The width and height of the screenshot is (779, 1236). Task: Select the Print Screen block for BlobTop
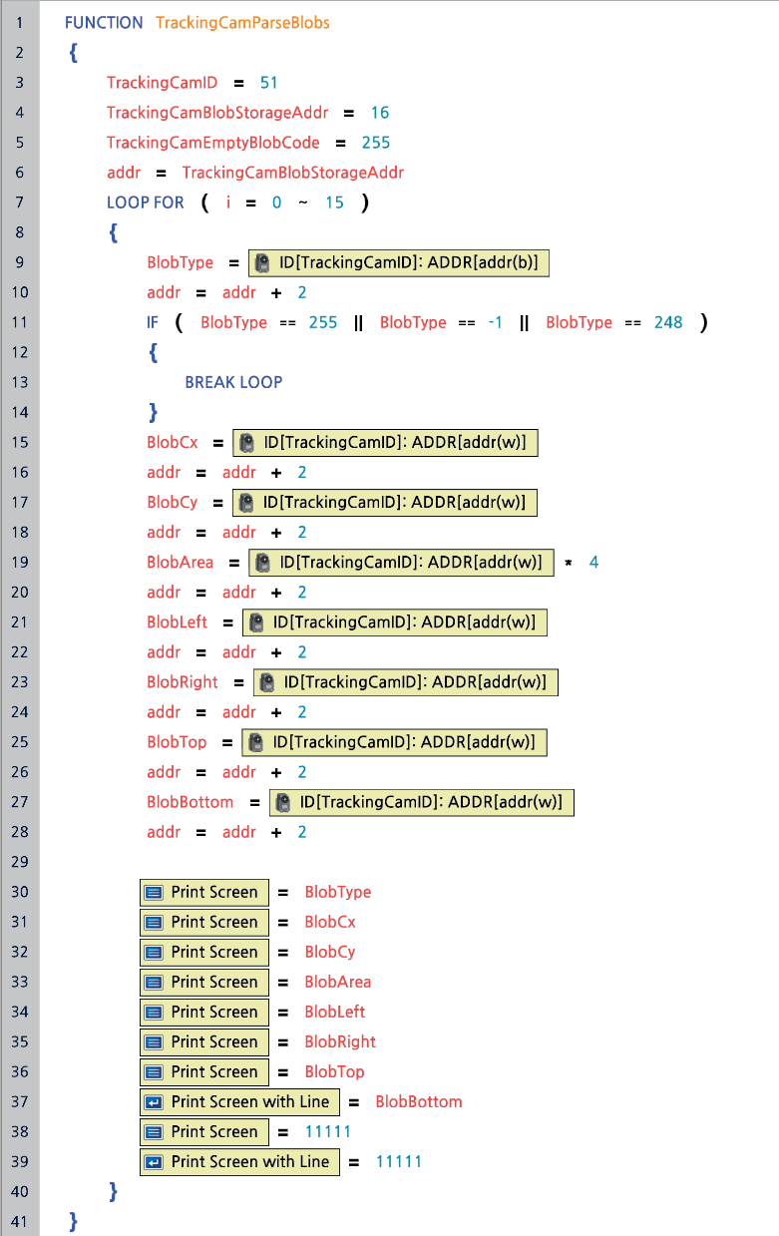point(204,1071)
